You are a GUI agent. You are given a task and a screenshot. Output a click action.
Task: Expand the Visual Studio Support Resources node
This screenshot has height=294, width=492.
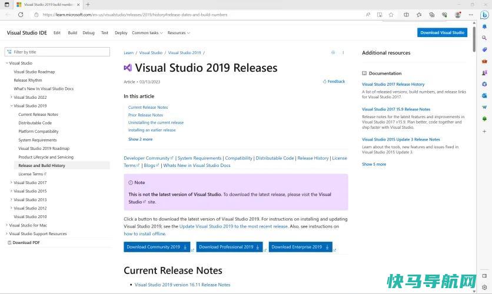pos(7,234)
